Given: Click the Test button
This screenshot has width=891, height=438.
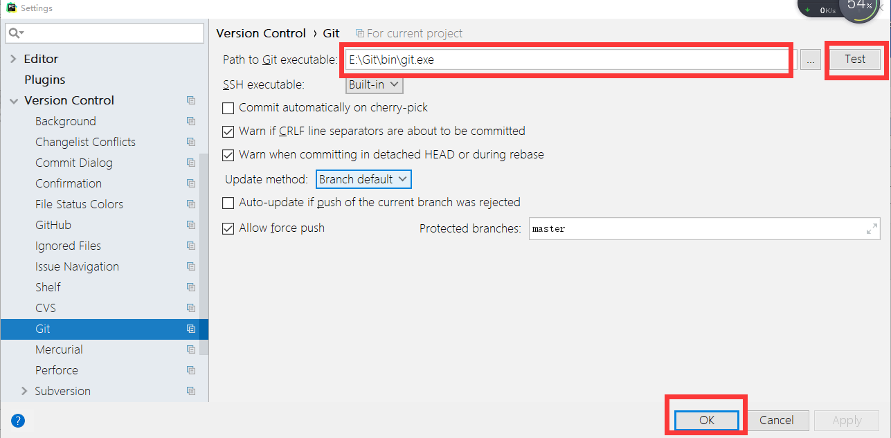Looking at the screenshot, I should (855, 60).
